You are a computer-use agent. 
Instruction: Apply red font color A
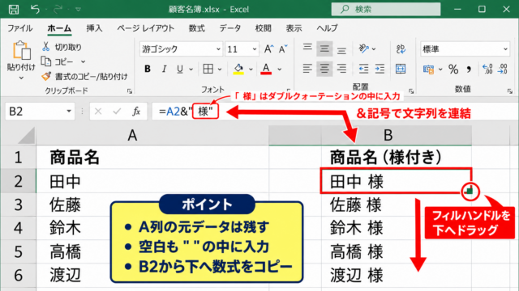coord(266,69)
